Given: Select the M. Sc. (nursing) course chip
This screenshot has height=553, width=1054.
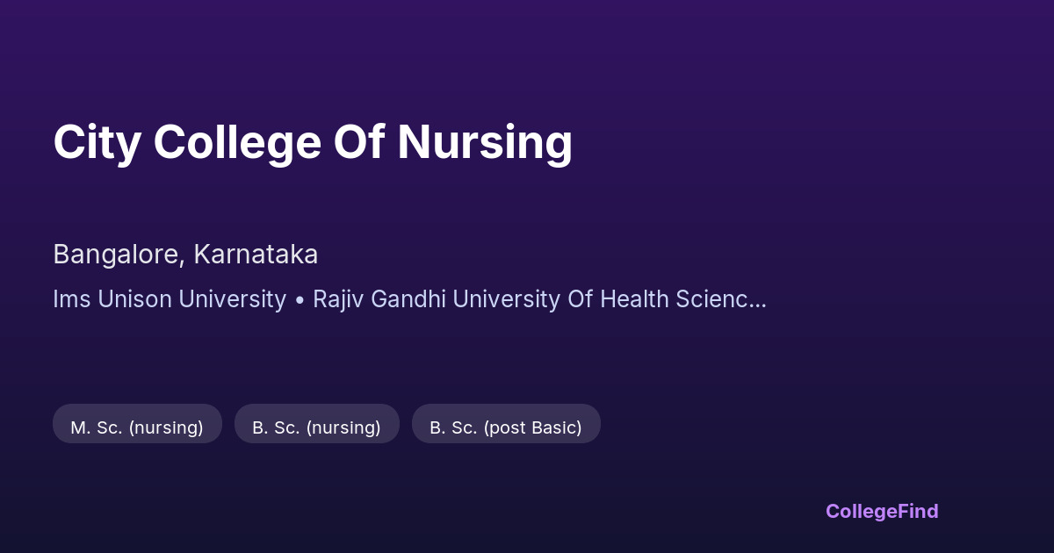Looking at the screenshot, I should (x=137, y=427).
